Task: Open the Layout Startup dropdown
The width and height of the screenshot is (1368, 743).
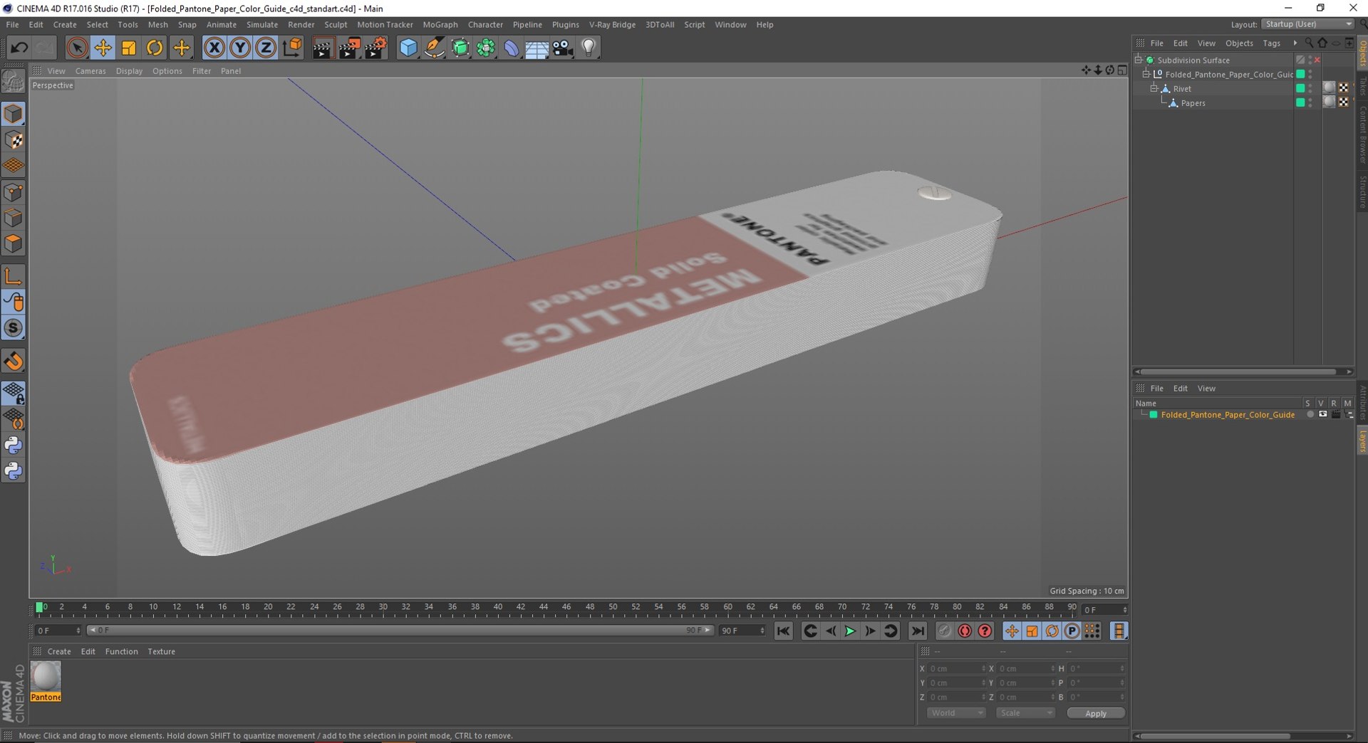Action: (x=1308, y=24)
